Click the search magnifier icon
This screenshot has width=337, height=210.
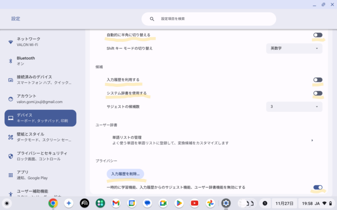[152, 19]
